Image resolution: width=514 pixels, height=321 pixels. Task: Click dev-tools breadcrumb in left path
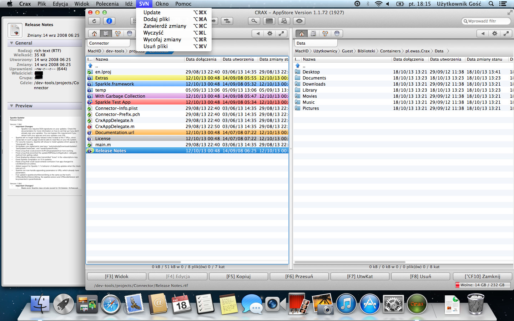pos(115,51)
